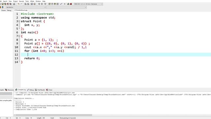Open the empty function dropdown beside (globals)
The image size is (211, 119).
pos(66,7)
